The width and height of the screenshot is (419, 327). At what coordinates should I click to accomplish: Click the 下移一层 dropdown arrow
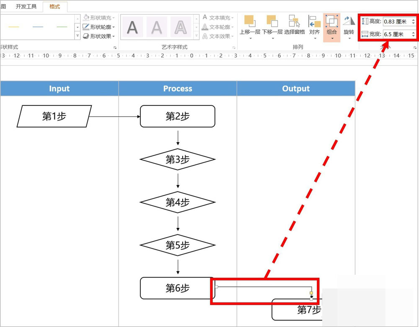(x=273, y=38)
